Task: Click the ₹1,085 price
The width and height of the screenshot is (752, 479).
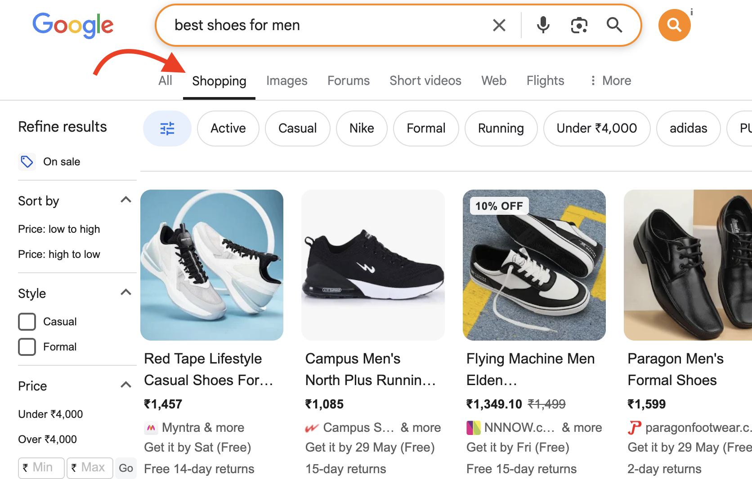Action: [x=324, y=404]
